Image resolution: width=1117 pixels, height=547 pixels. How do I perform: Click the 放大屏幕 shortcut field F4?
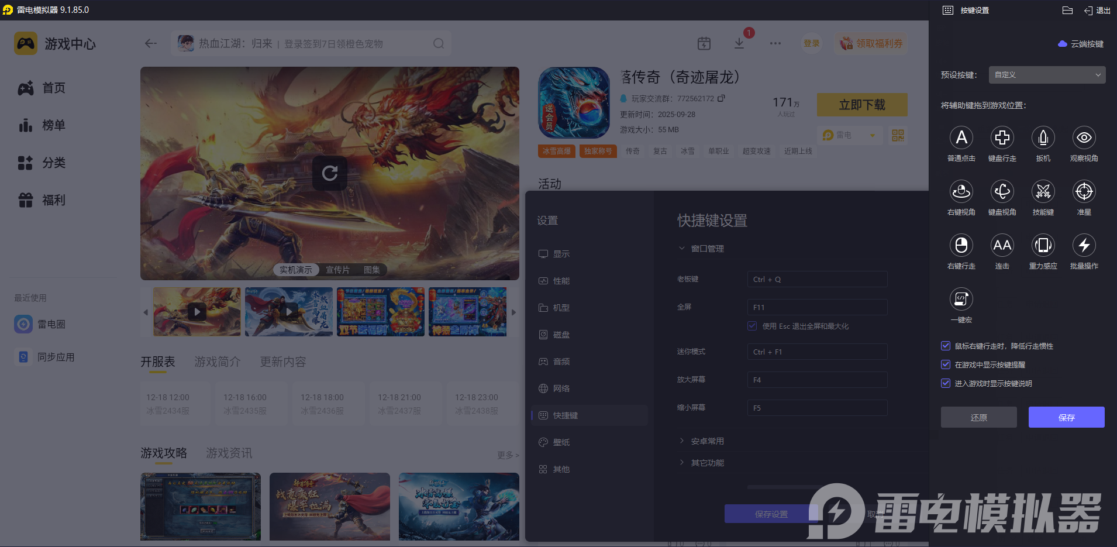pyautogui.click(x=818, y=380)
